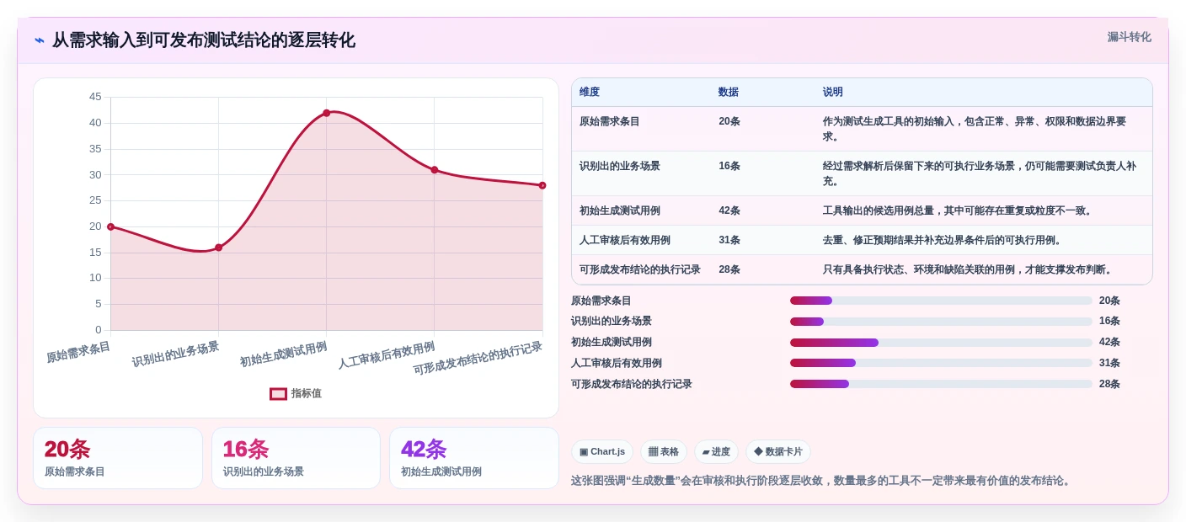Screen dimensions: 1186x522
Task: Click the 20条 cell in the table
Action: pos(729,121)
